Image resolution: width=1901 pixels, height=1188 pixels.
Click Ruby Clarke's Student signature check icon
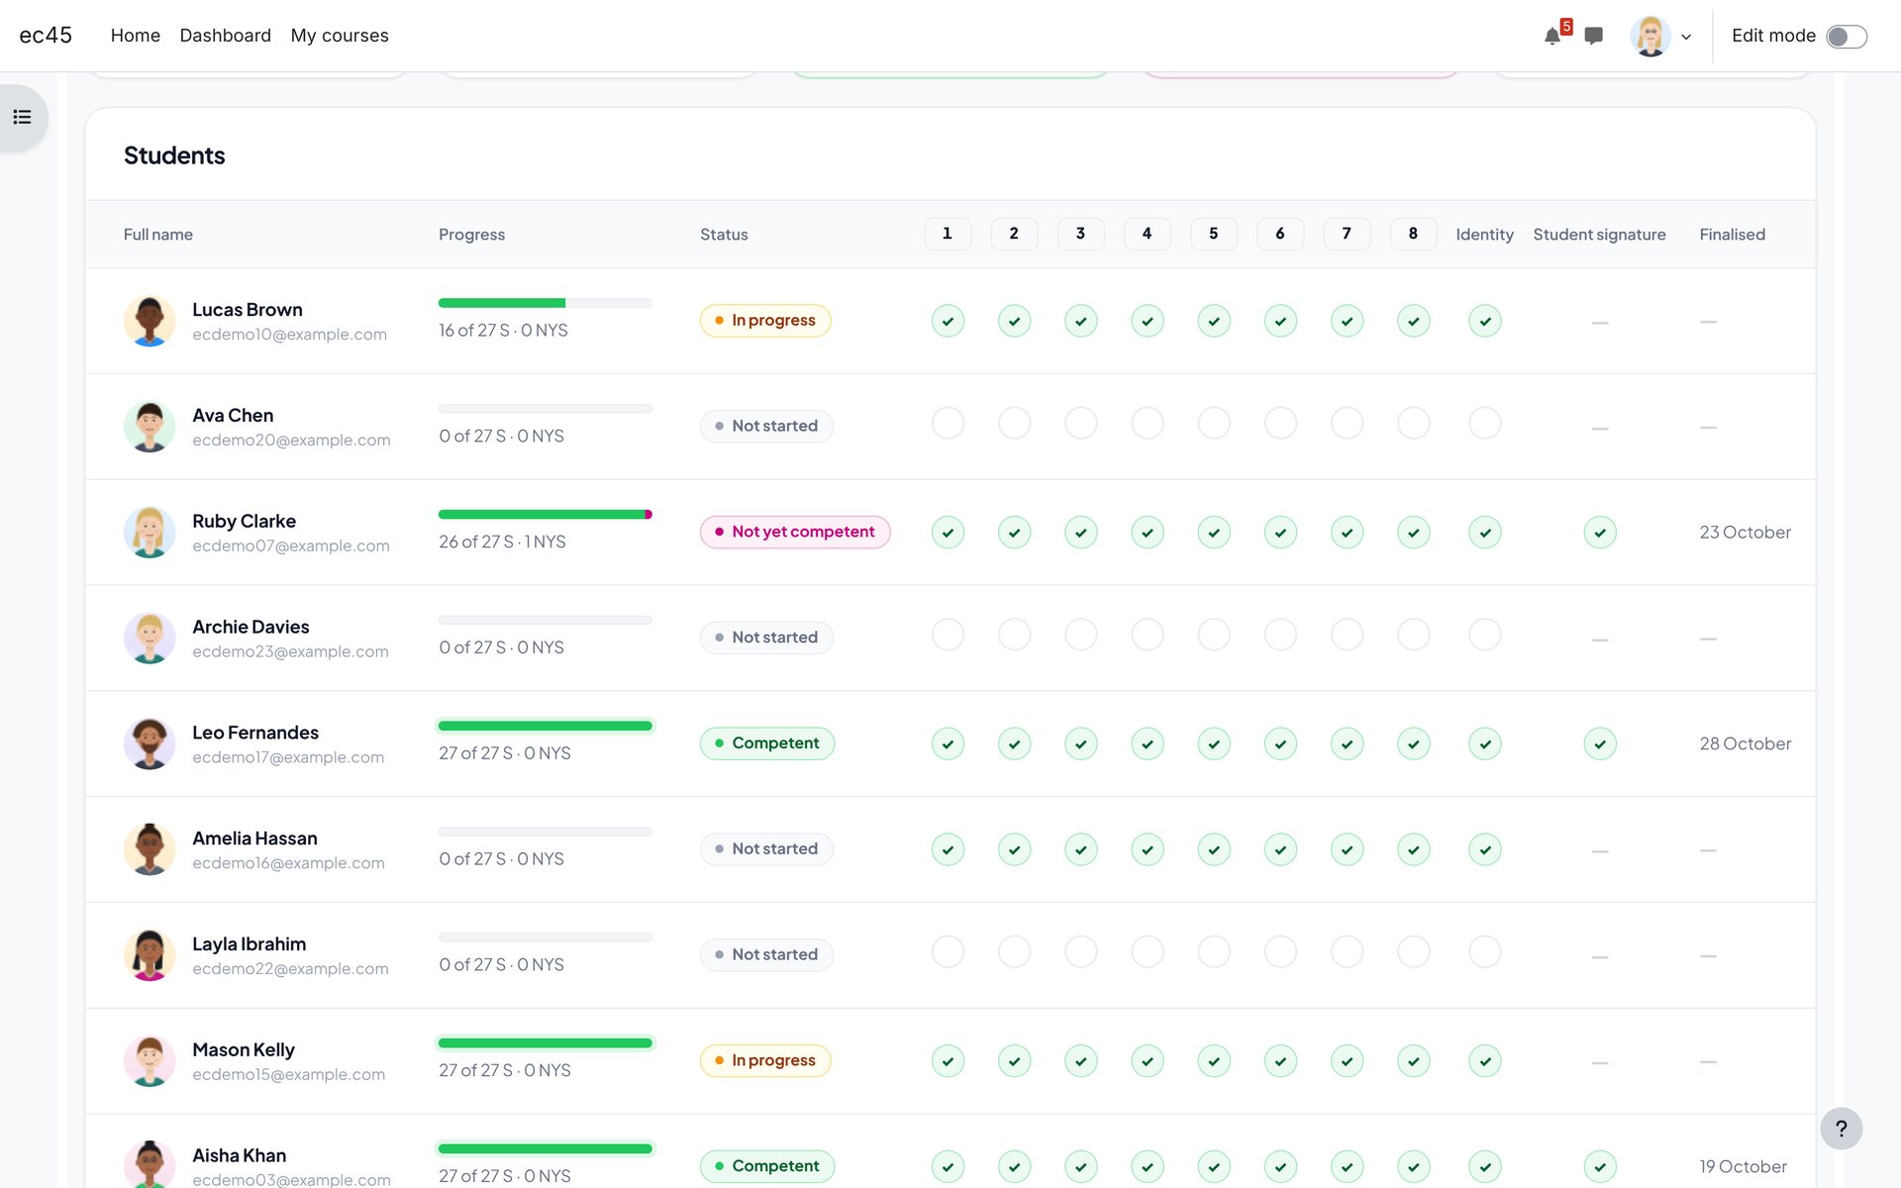(x=1600, y=533)
